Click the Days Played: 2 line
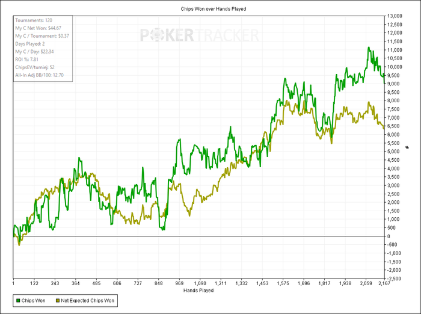Viewport: 421px width, 314px height. pyautogui.click(x=30, y=44)
